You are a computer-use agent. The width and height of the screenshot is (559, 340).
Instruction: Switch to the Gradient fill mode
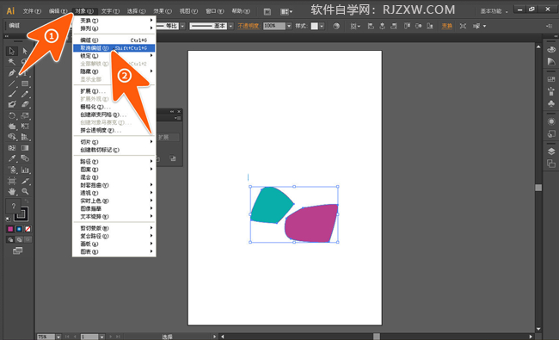click(19, 229)
